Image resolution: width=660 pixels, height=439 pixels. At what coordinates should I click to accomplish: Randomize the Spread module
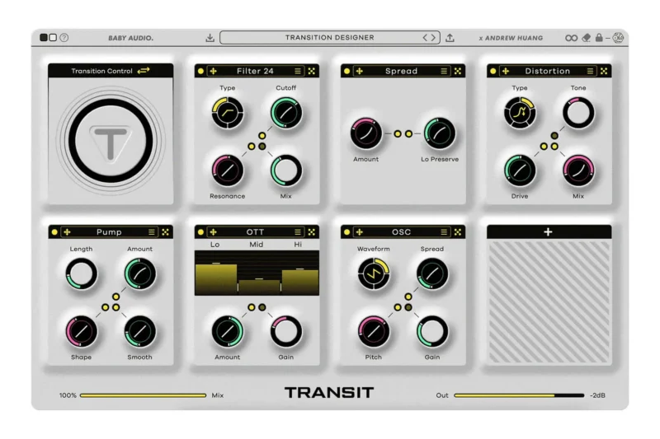pyautogui.click(x=458, y=71)
